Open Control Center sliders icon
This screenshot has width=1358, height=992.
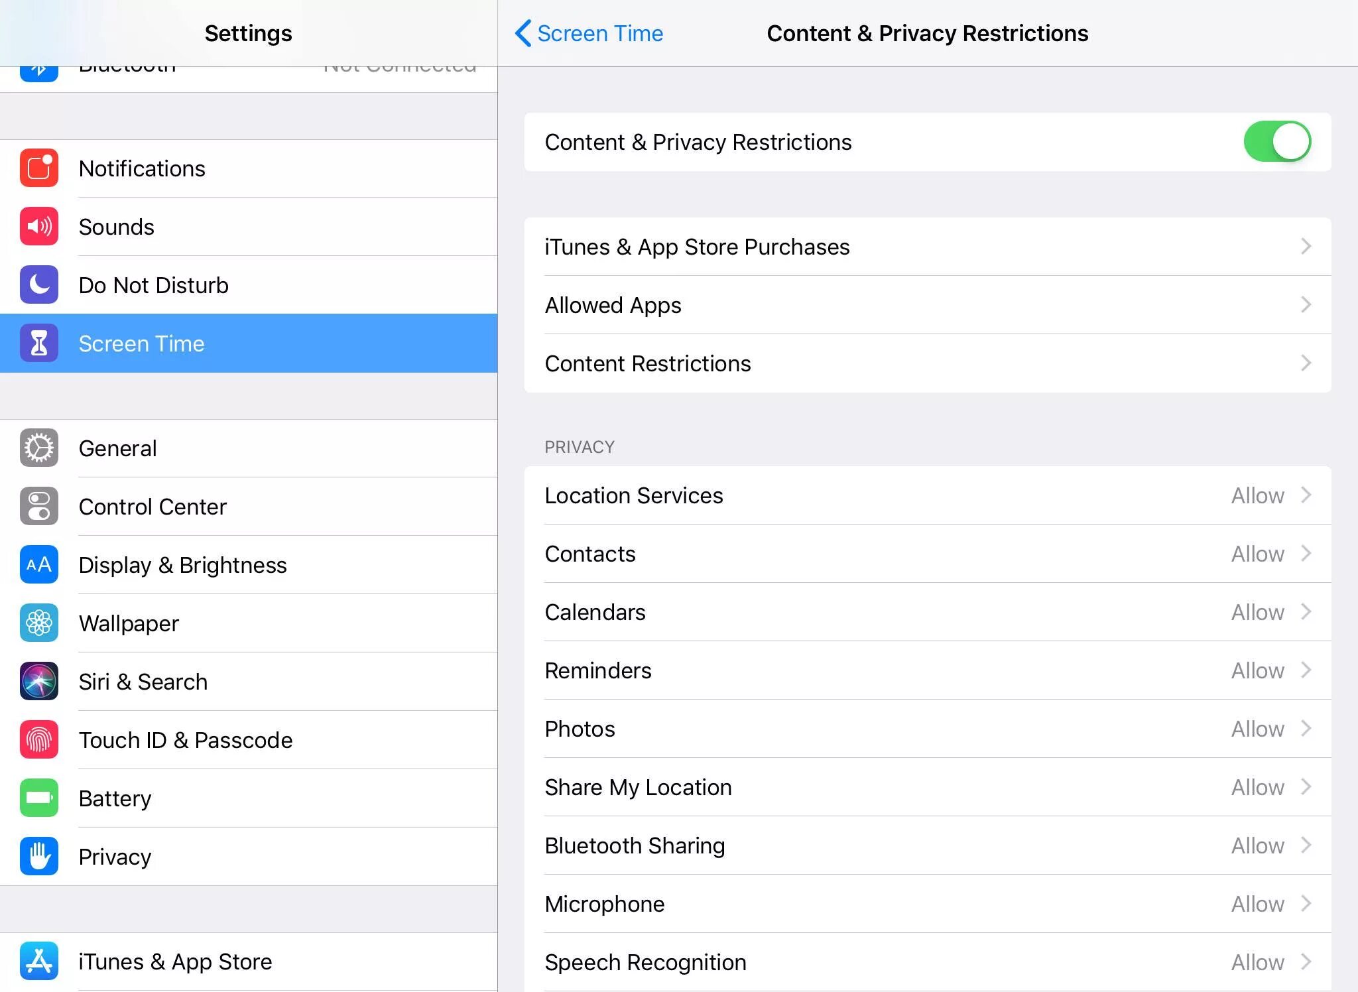coord(39,506)
